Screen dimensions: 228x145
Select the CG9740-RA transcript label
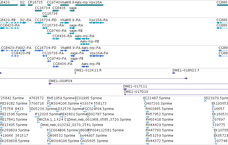57,30
